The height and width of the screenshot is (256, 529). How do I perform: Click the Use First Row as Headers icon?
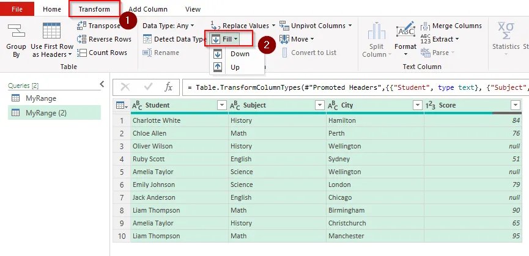[x=51, y=31]
